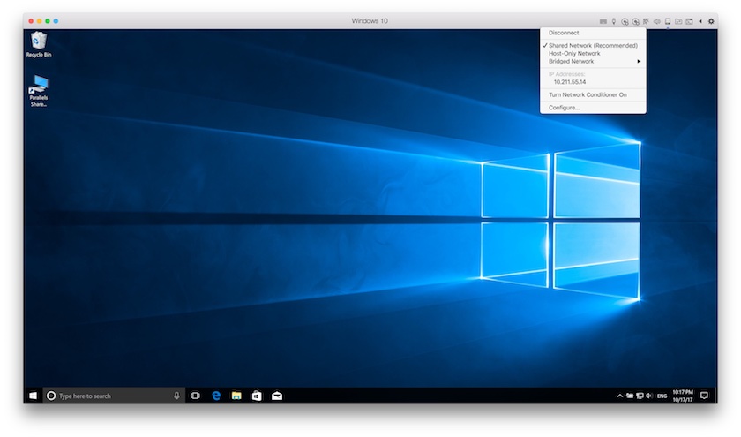The height and width of the screenshot is (437, 741).
Task: Click the battery icon in system tray
Action: pyautogui.click(x=630, y=396)
